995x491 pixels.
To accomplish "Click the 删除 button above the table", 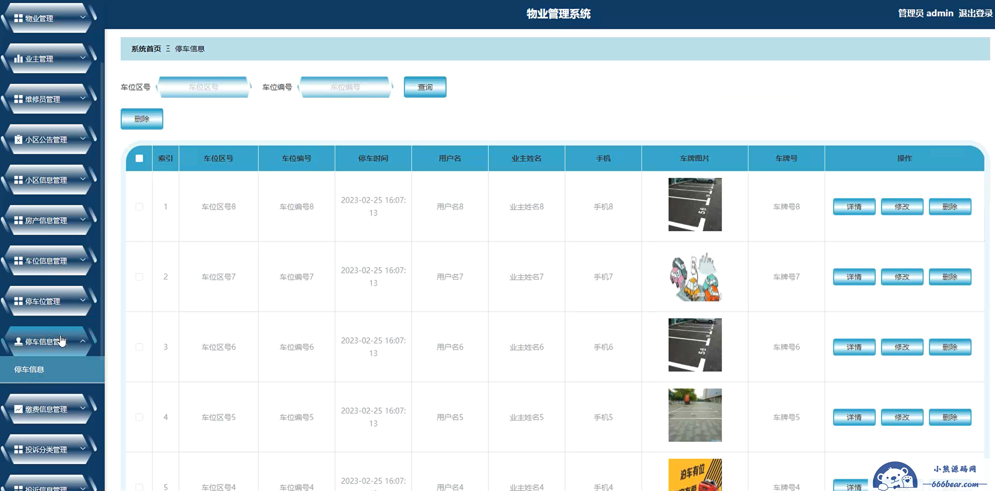I will (142, 119).
